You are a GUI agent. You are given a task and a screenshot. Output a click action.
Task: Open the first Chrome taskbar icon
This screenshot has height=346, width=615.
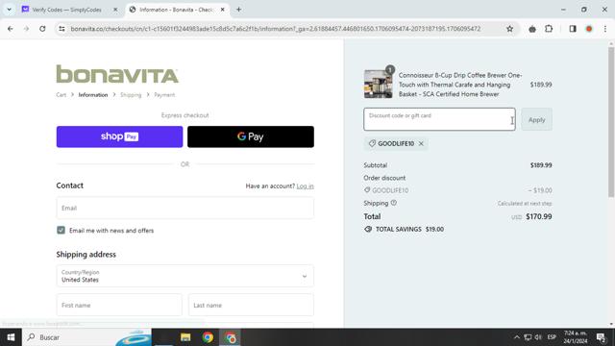click(208, 337)
